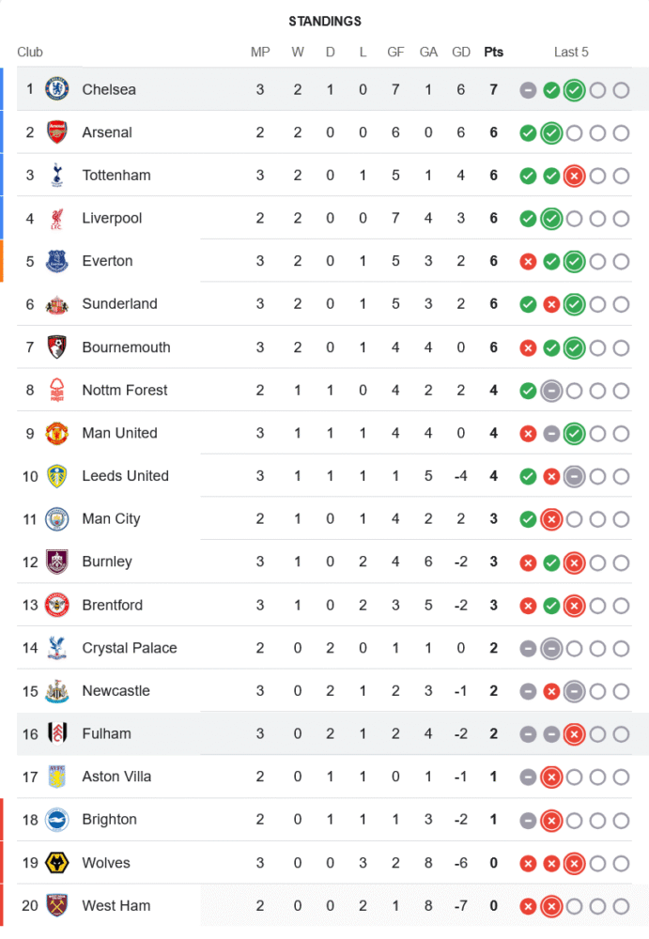
Task: Click the Crystal Palace crest icon
Action: click(x=57, y=648)
